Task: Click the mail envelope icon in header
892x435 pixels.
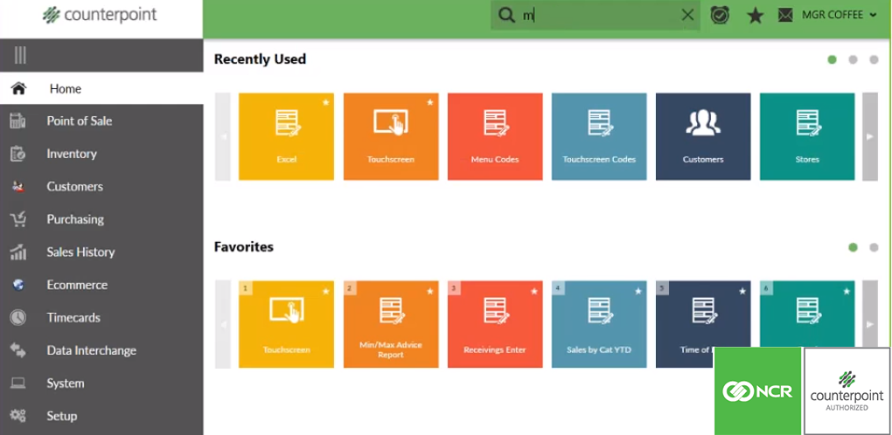Action: pos(785,15)
